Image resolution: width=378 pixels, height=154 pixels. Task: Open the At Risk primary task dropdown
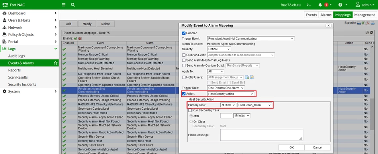228,105
